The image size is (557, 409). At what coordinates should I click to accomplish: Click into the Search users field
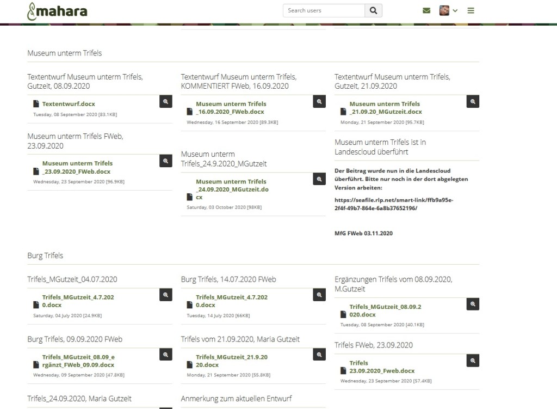324,10
